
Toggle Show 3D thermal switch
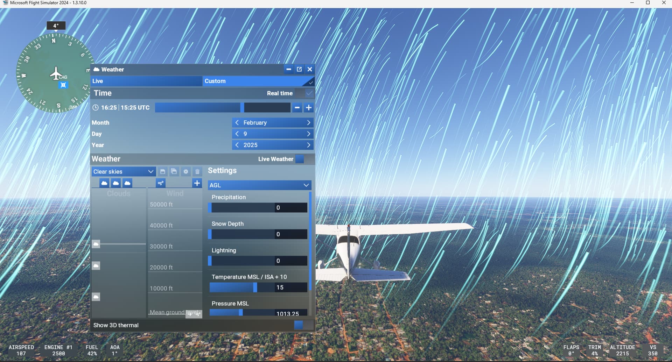point(303,325)
